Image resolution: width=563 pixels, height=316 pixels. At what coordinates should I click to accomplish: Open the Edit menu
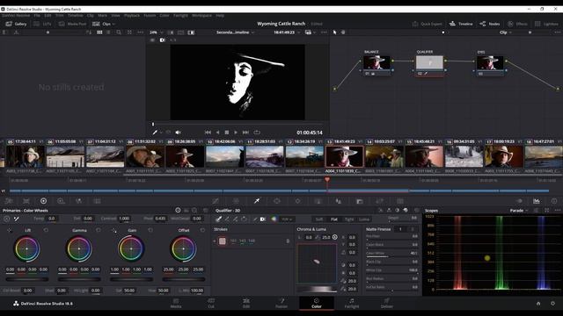48,16
